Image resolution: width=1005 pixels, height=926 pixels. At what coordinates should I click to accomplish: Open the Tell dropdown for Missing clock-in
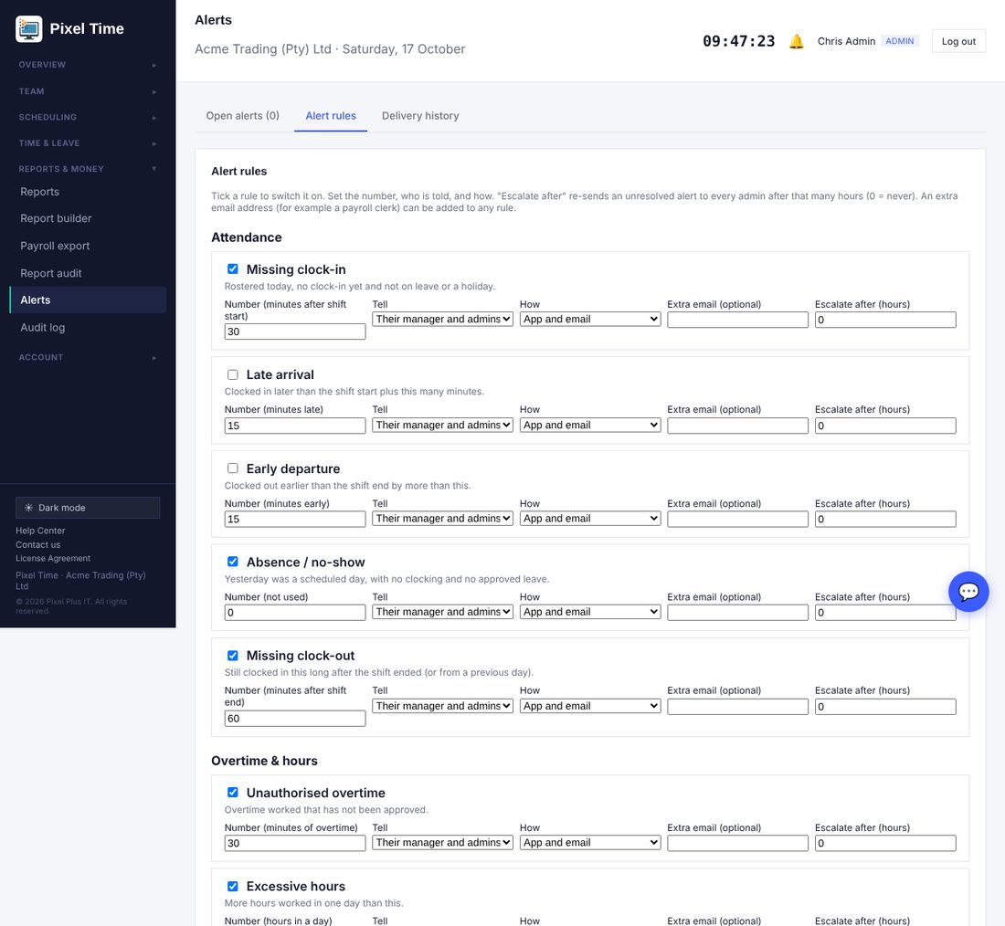(x=442, y=319)
